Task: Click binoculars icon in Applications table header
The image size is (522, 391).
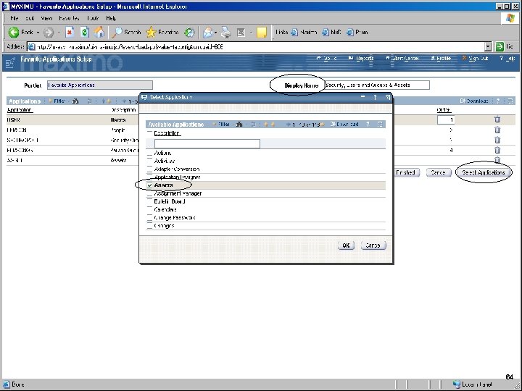Action: point(75,101)
